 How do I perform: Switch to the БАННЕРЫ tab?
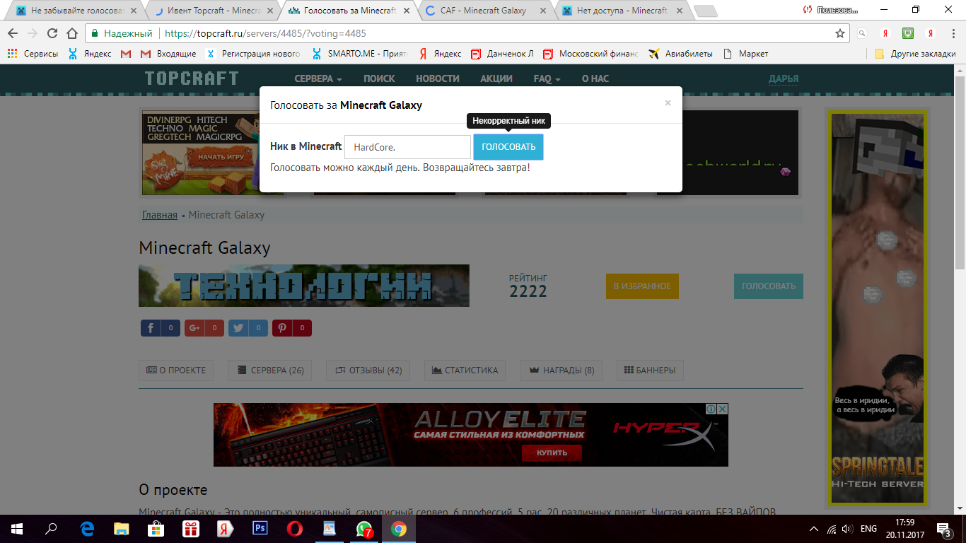[650, 370]
